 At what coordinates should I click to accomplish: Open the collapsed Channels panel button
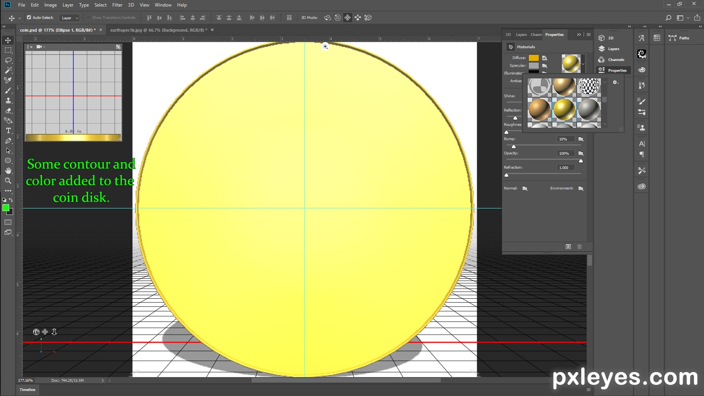click(x=612, y=59)
